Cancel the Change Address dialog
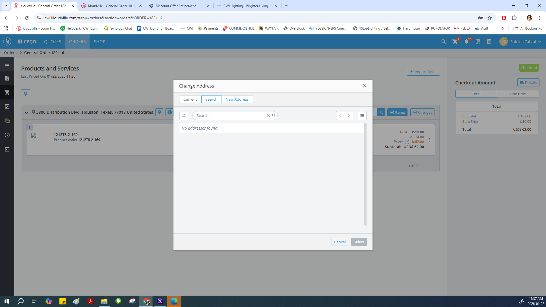546x307 pixels. click(x=340, y=242)
